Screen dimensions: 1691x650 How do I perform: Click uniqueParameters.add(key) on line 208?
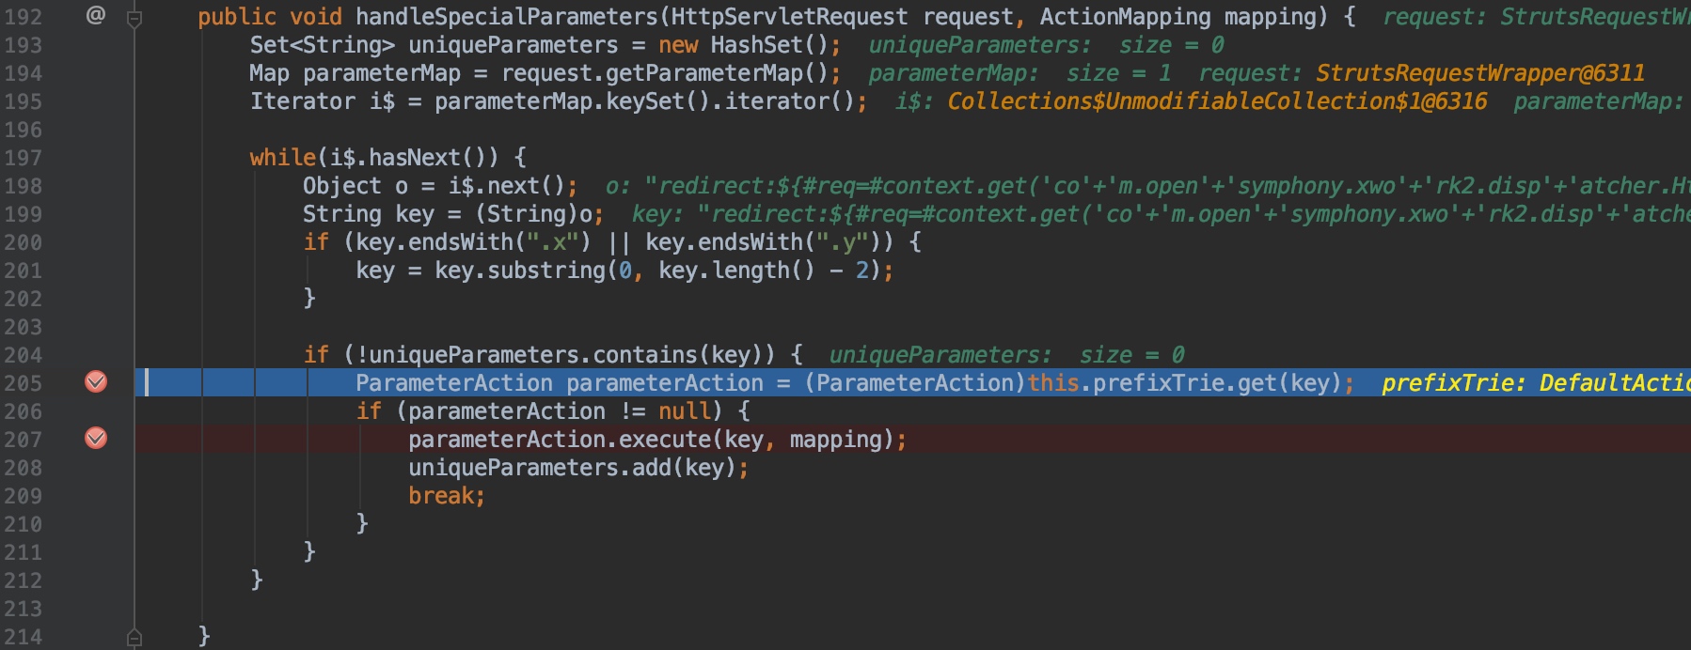(573, 468)
